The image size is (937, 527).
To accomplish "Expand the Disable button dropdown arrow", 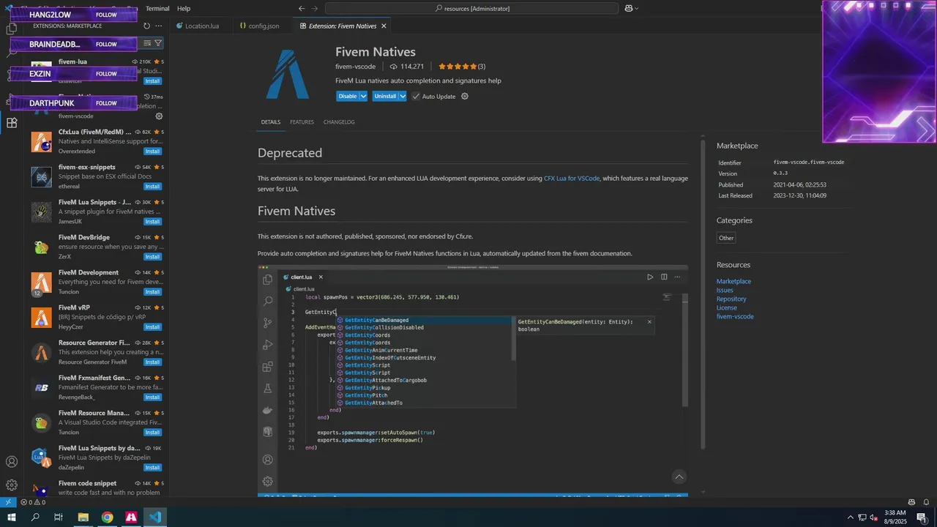I will pos(363,96).
